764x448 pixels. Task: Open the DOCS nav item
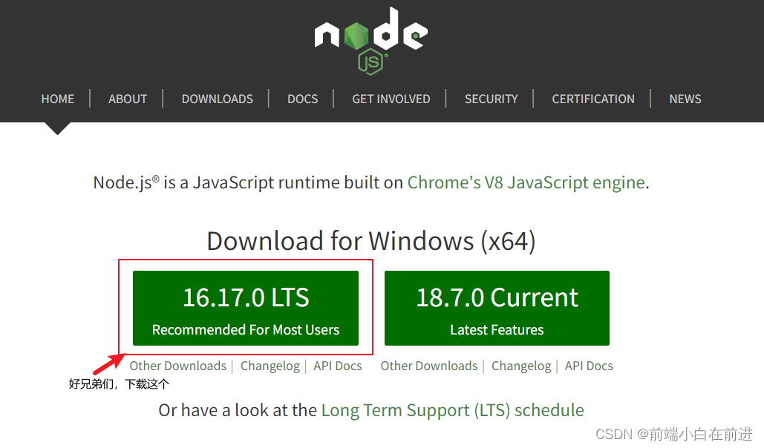[303, 99]
